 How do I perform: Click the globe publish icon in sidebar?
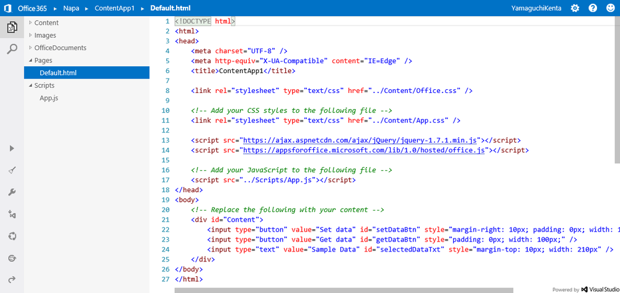tap(12, 258)
